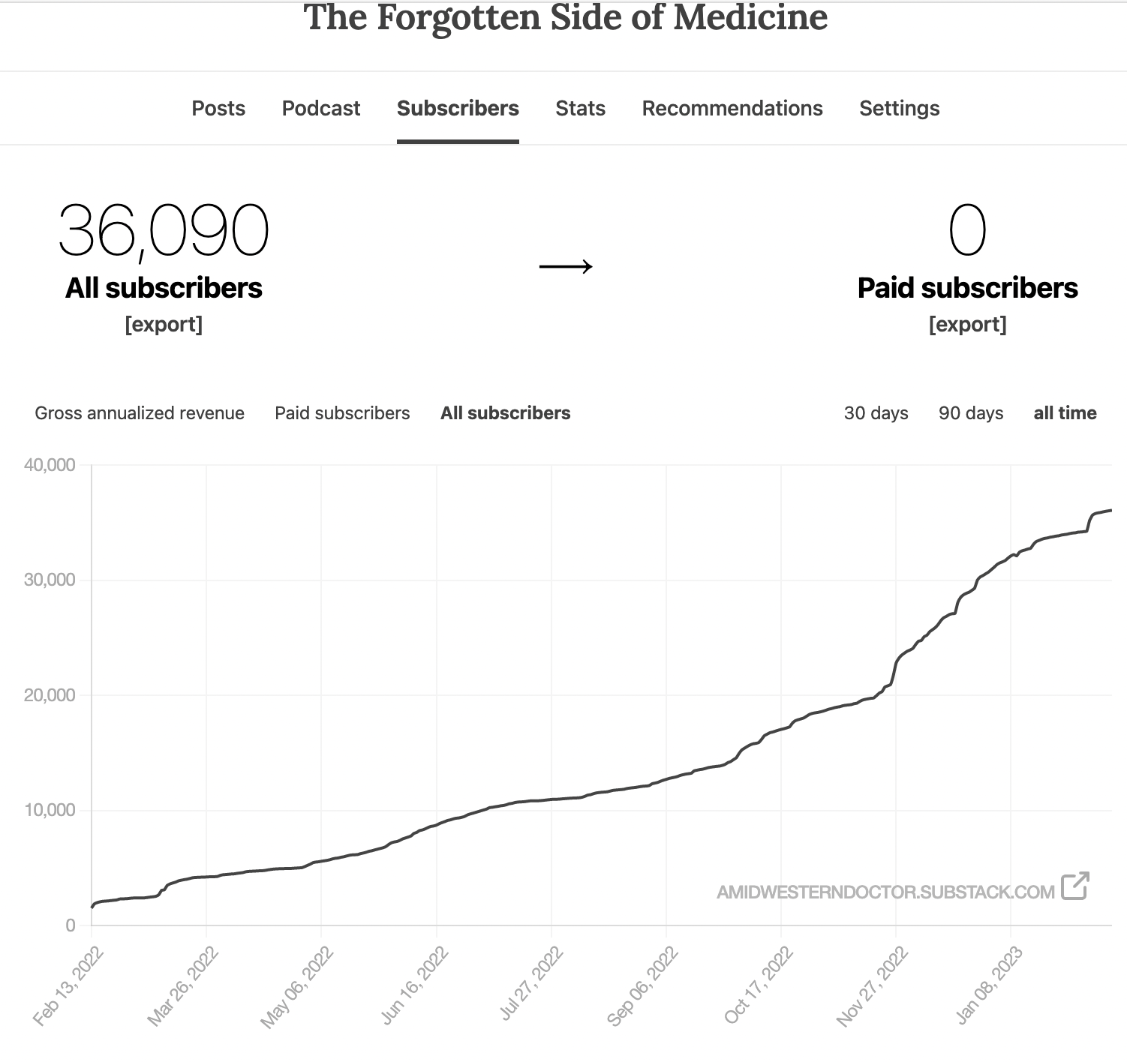Set chart range to 90 days
The width and height of the screenshot is (1127, 1062).
click(970, 413)
